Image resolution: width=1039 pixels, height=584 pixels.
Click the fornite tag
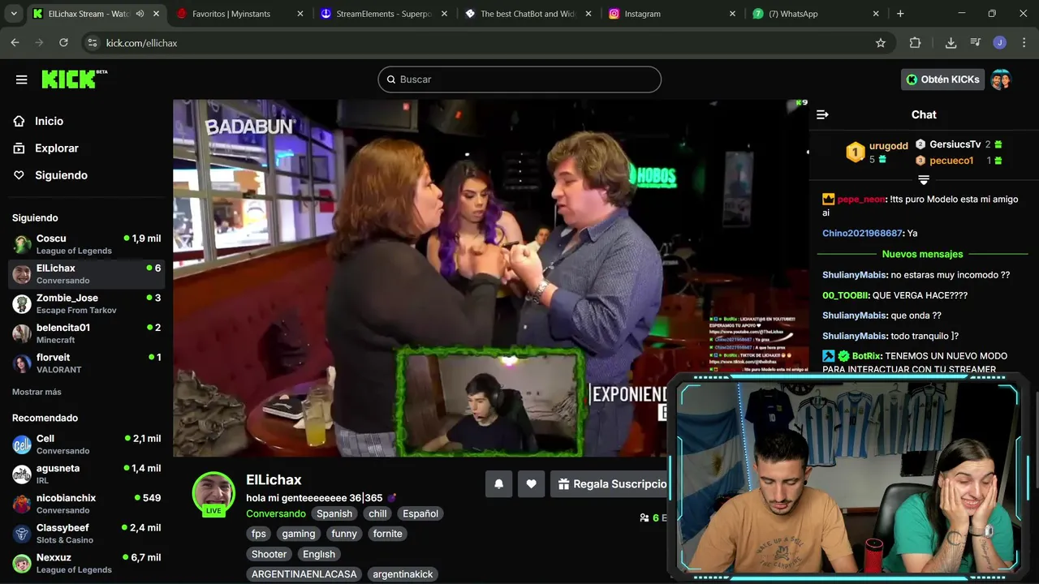[x=388, y=534]
